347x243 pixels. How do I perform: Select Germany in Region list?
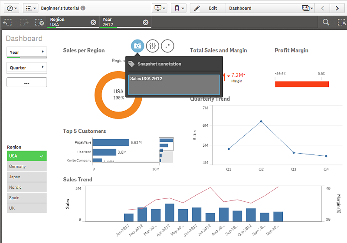coord(26,166)
